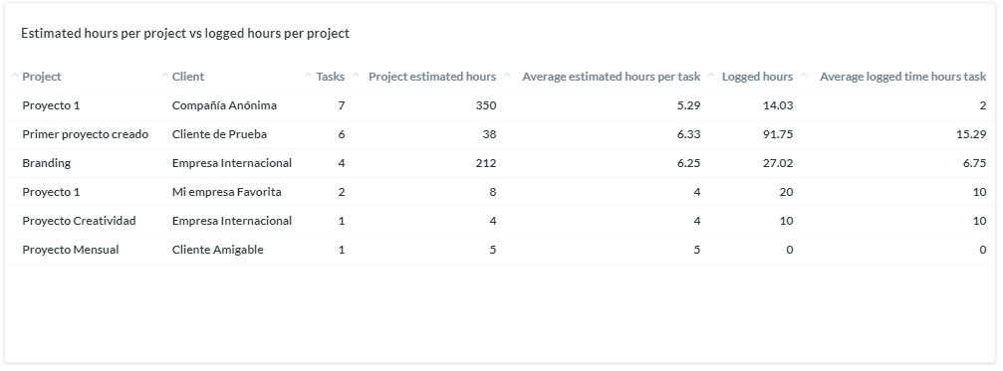Select Tasks value 4 in Branding row
Screen dimensions: 1003x371
[342, 163]
